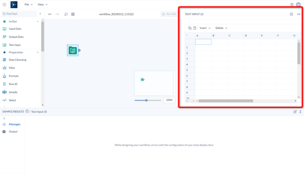Screen dimensions: 304x174
Task: Collapse the Preparation category
Action: point(38,52)
